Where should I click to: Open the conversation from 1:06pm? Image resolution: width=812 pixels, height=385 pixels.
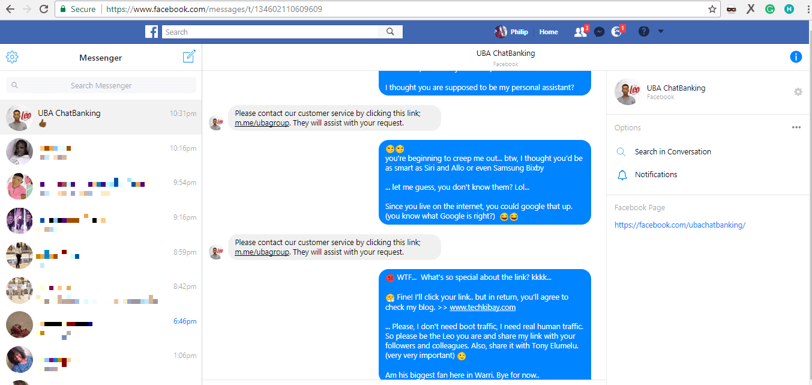tap(101, 360)
